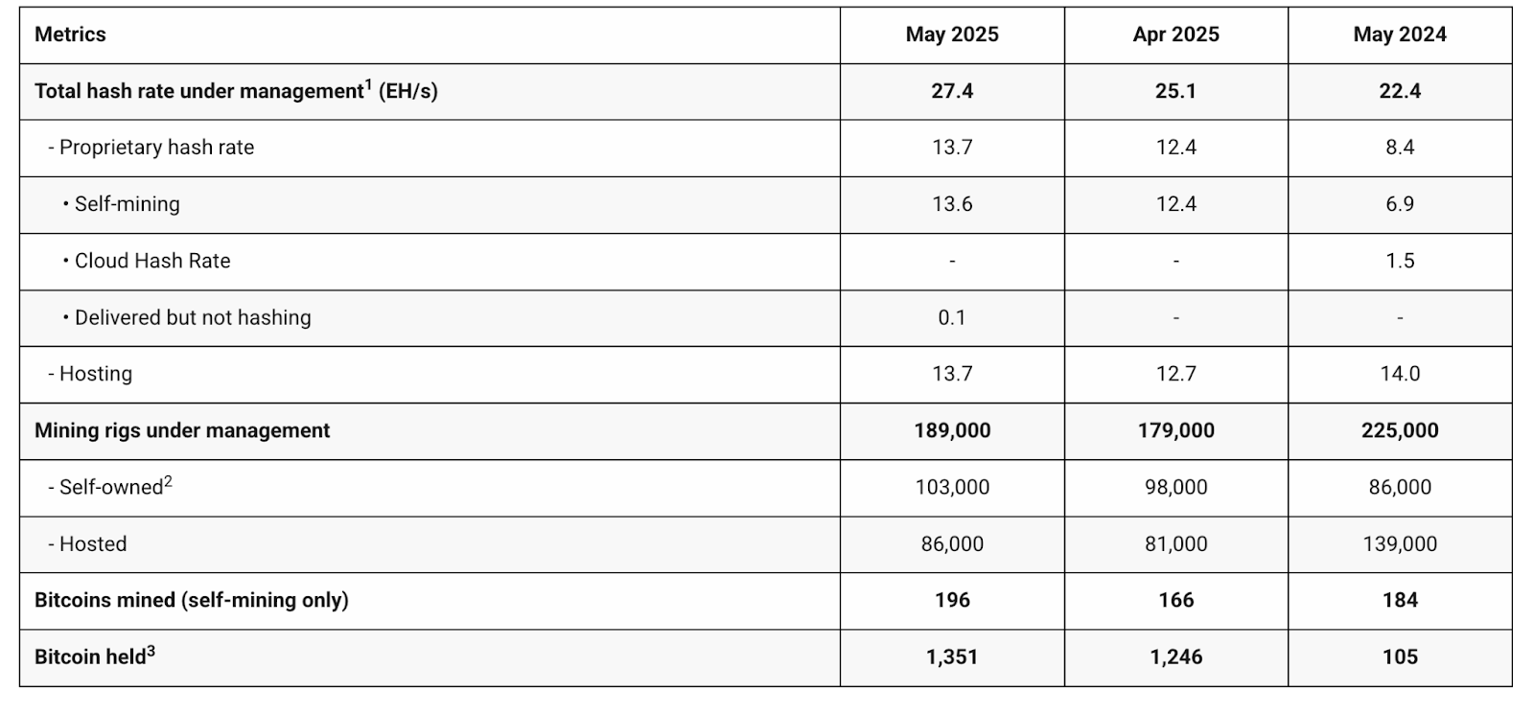Click the Apr 2025 column header
Viewport: 1534px width, 715px height.
[x=1175, y=35]
